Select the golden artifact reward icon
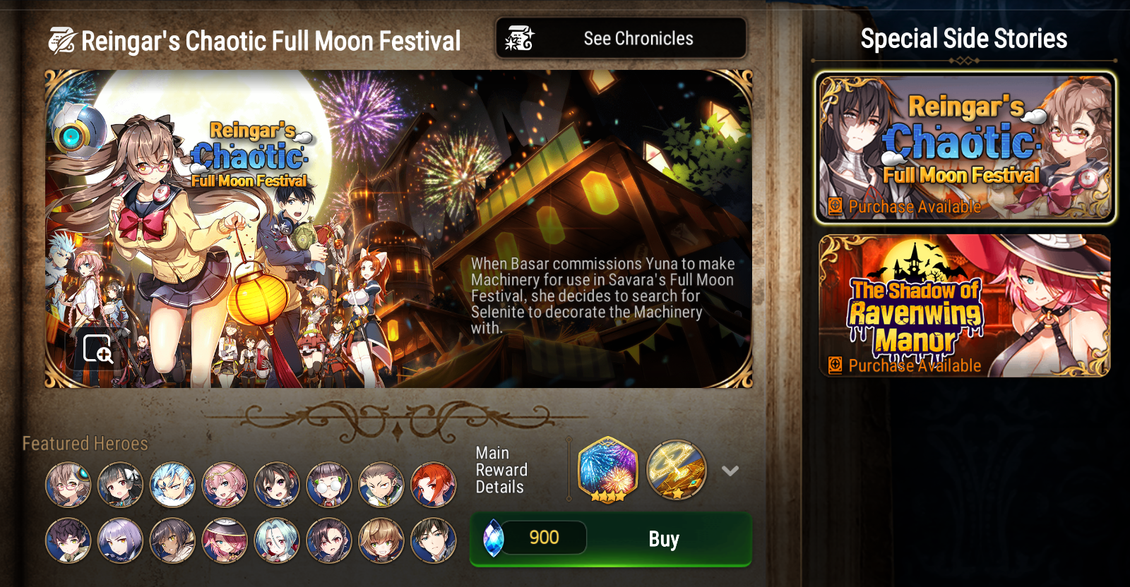 [x=677, y=470]
